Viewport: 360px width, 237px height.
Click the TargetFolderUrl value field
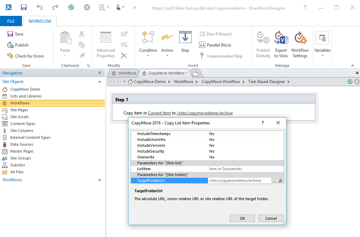pos(239,181)
